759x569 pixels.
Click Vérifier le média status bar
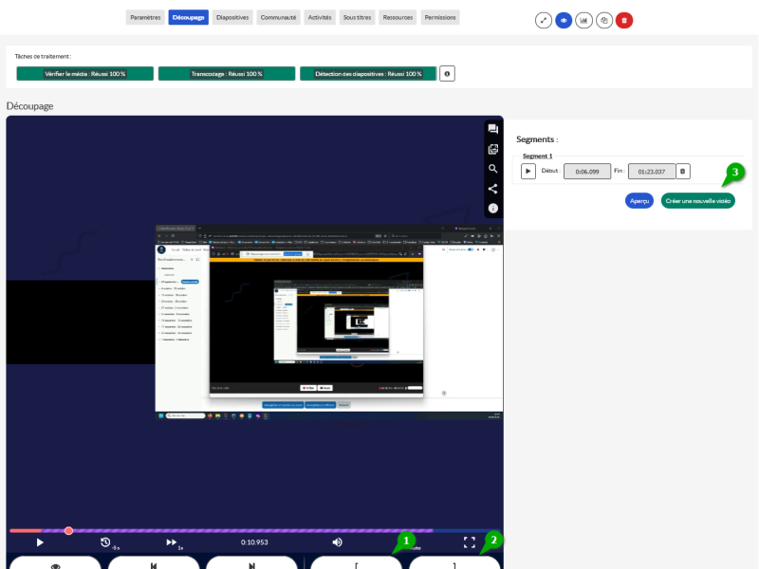click(85, 74)
